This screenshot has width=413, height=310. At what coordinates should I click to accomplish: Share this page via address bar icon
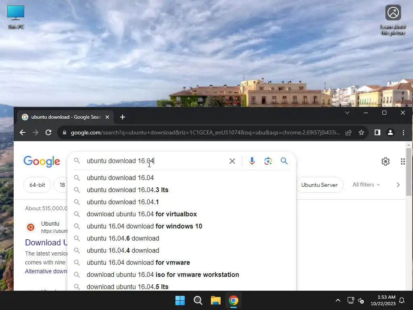point(348,132)
